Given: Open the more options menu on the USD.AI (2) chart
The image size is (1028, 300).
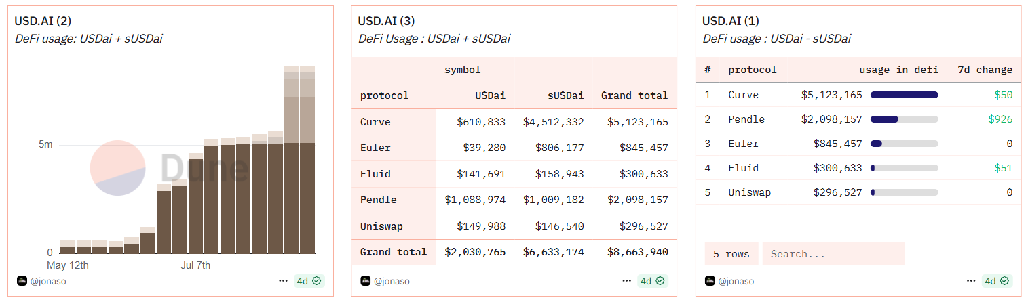Looking at the screenshot, I should (x=283, y=281).
